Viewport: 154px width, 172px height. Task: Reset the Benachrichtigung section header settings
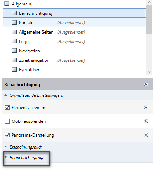tap(146, 85)
